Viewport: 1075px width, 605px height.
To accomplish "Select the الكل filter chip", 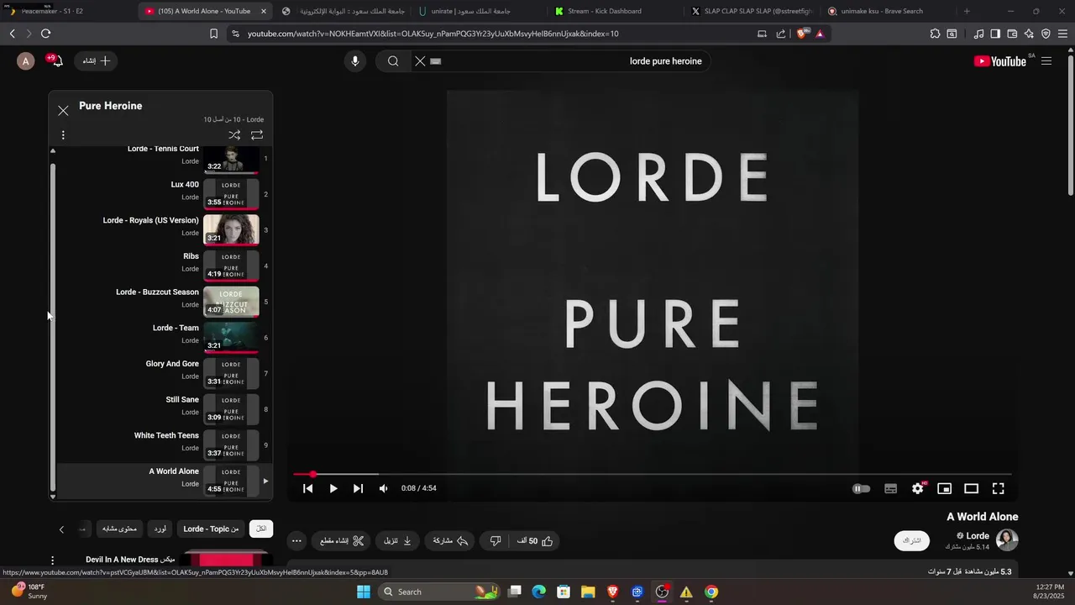I will click(261, 529).
